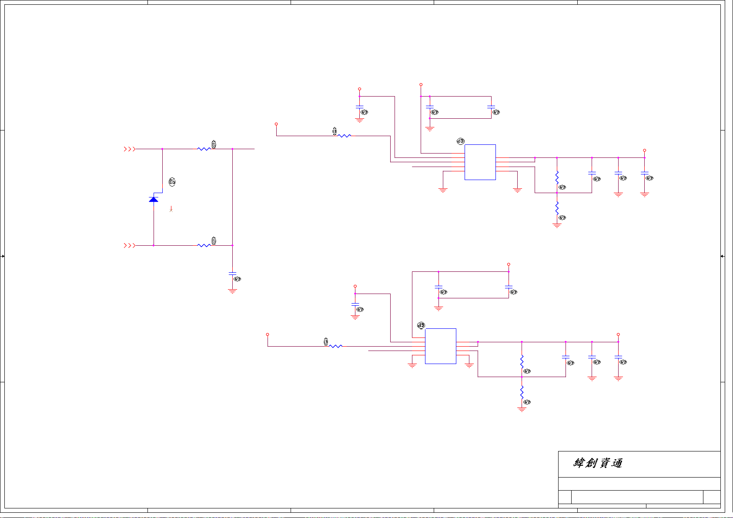Select the resistor on the diode's anode line

coord(204,246)
